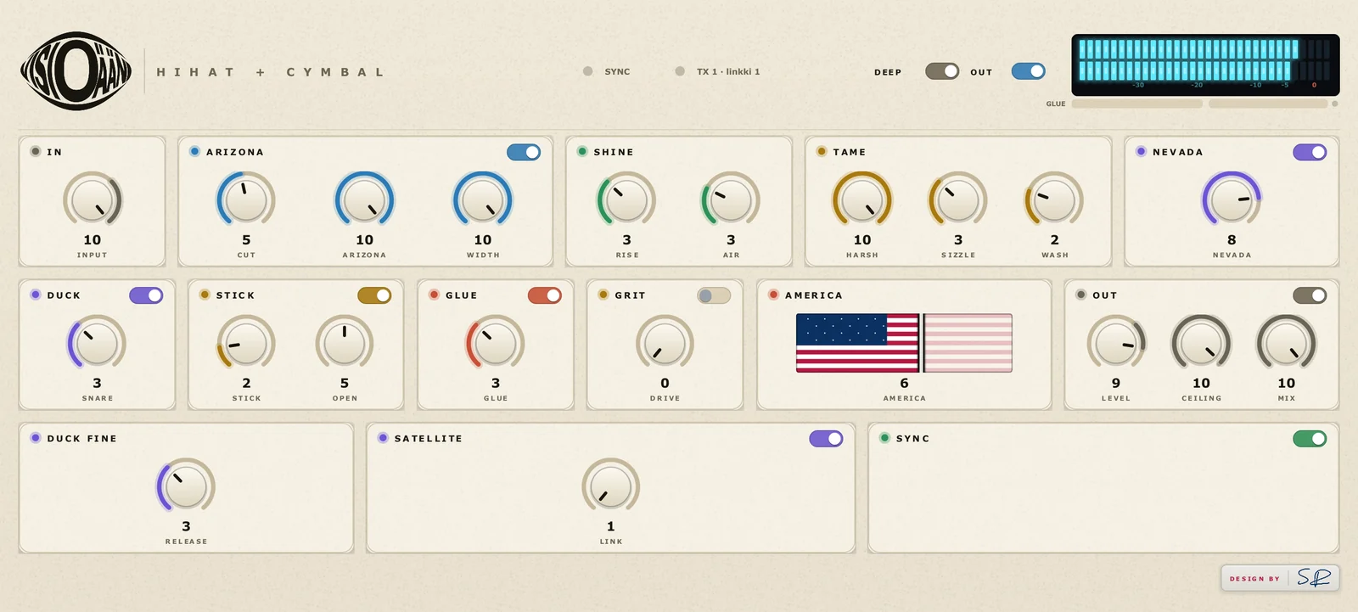The height and width of the screenshot is (612, 1358).
Task: Click the signature logo next to Design By
Action: pos(1314,578)
